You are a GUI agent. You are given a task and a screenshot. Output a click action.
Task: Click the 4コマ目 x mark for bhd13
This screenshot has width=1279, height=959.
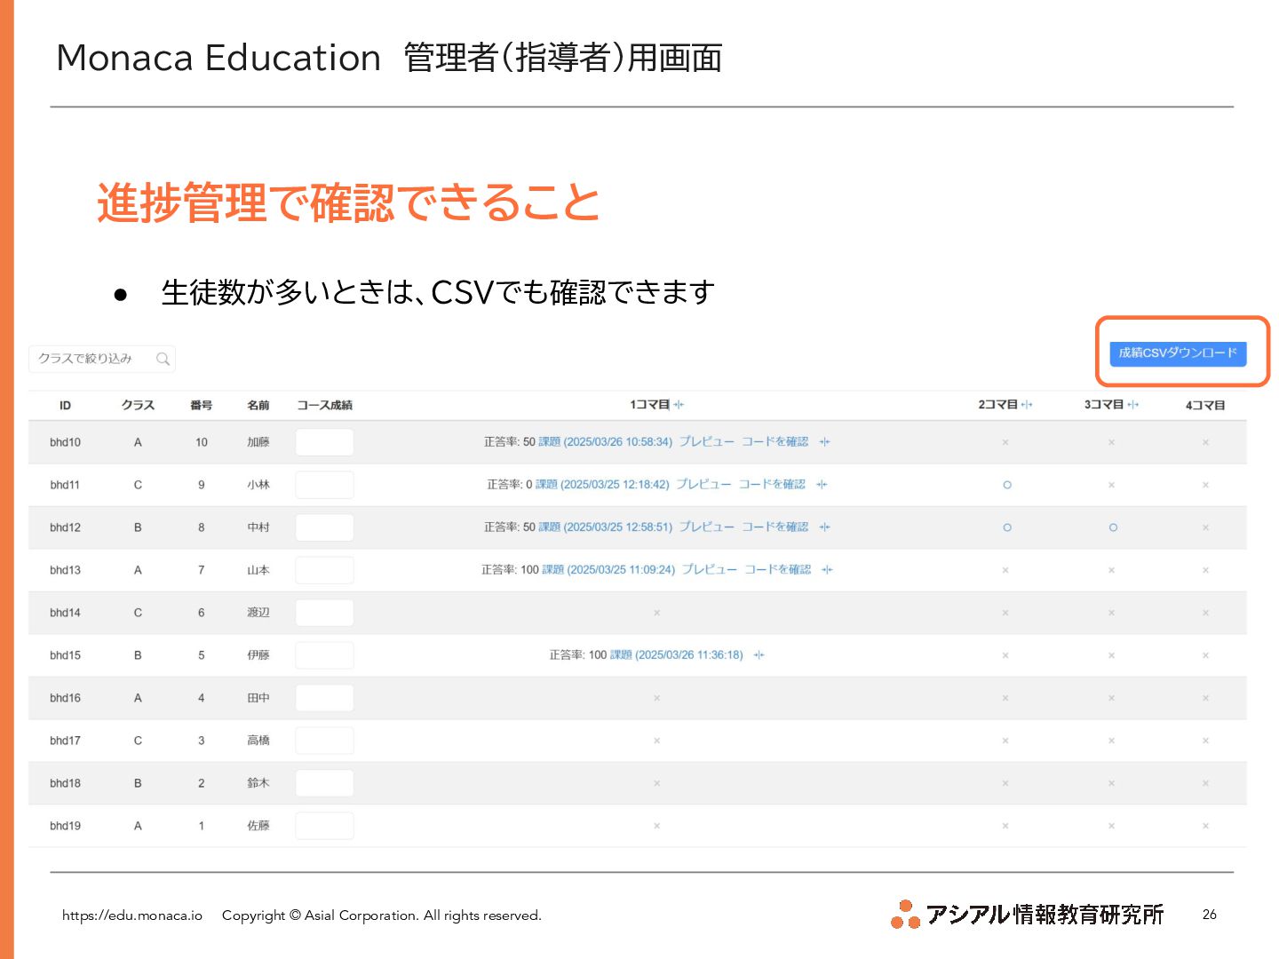(1205, 570)
